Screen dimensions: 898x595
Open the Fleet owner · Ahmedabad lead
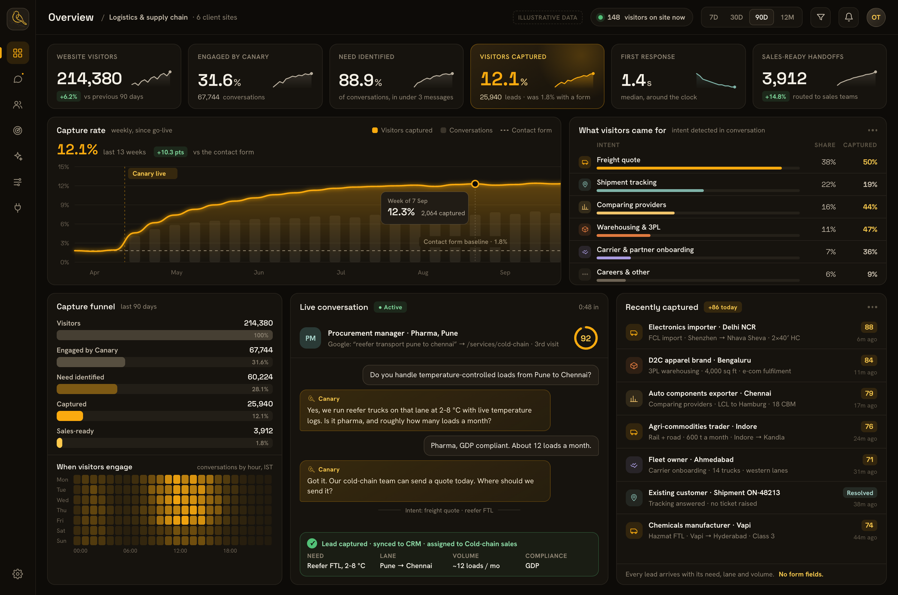coord(751,465)
